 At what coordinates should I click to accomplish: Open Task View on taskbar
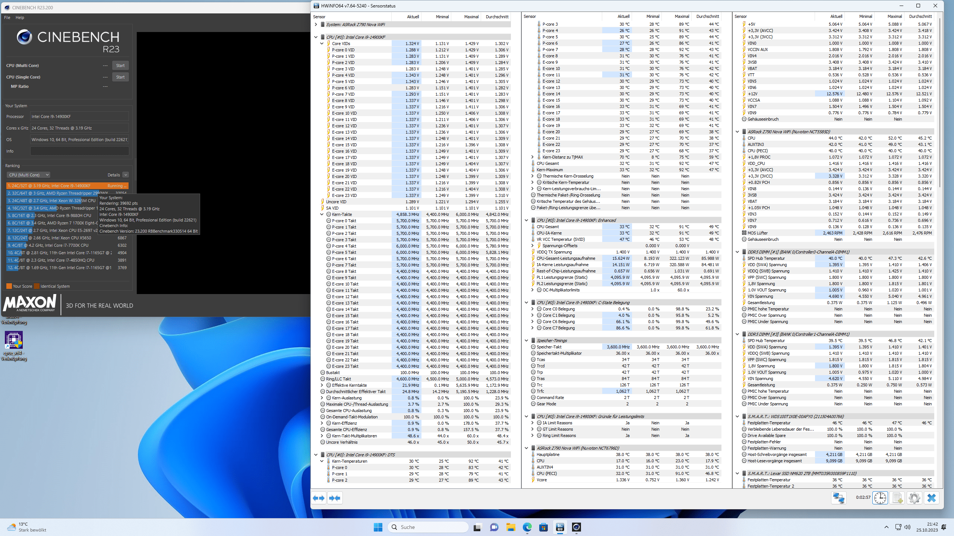point(477,527)
